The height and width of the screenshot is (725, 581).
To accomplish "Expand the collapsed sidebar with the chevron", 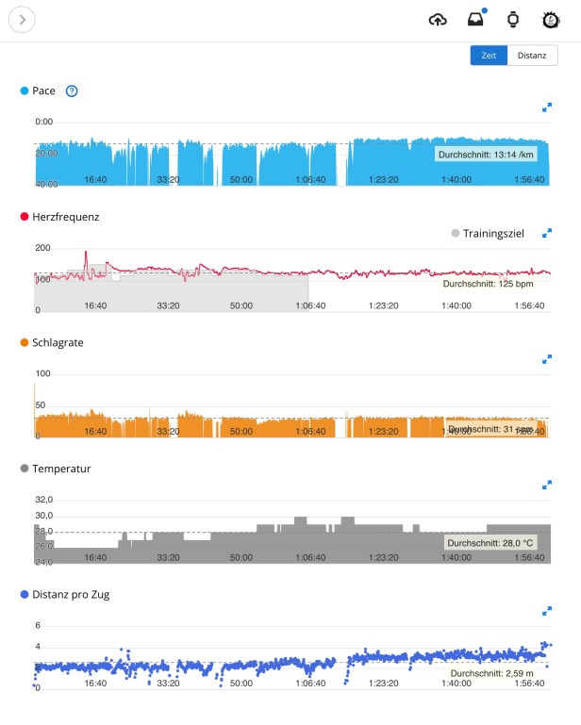I will [x=22, y=19].
